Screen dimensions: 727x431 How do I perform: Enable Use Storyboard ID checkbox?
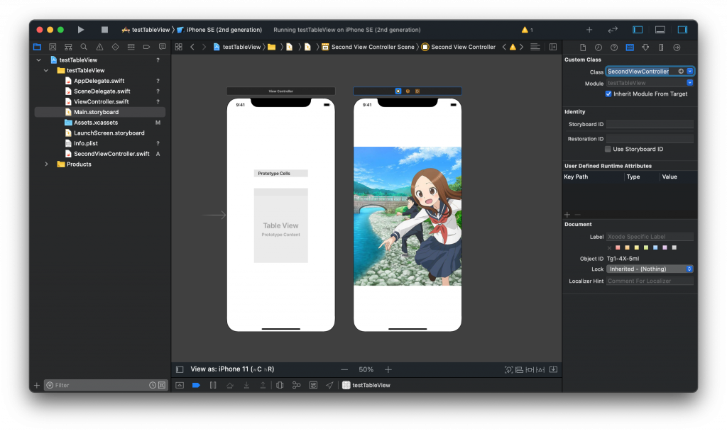(608, 149)
